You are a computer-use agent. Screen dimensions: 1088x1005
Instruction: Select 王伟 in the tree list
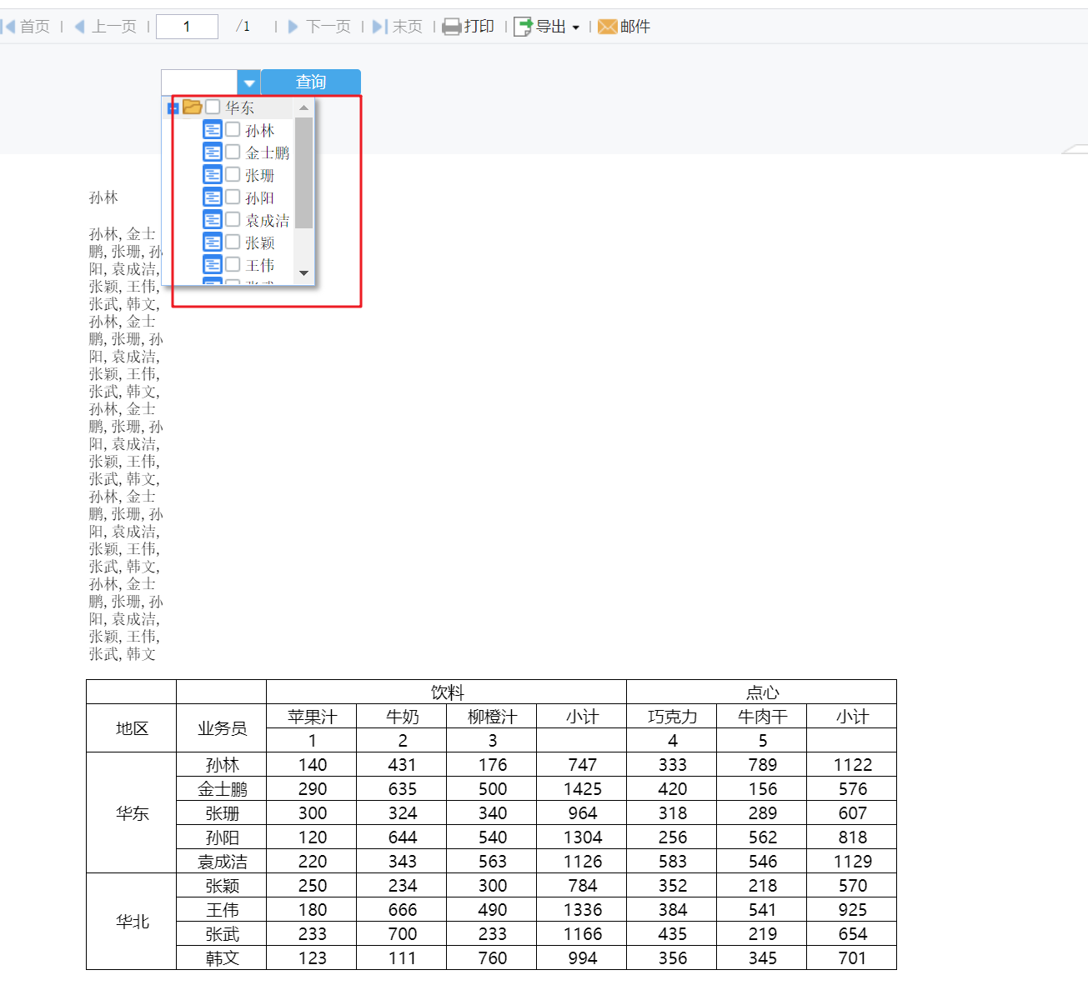[259, 265]
